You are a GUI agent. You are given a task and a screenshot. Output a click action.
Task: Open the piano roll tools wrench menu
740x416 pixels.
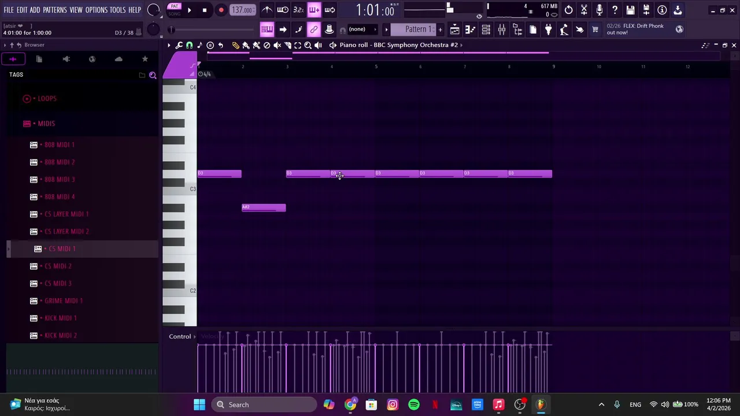pos(179,45)
